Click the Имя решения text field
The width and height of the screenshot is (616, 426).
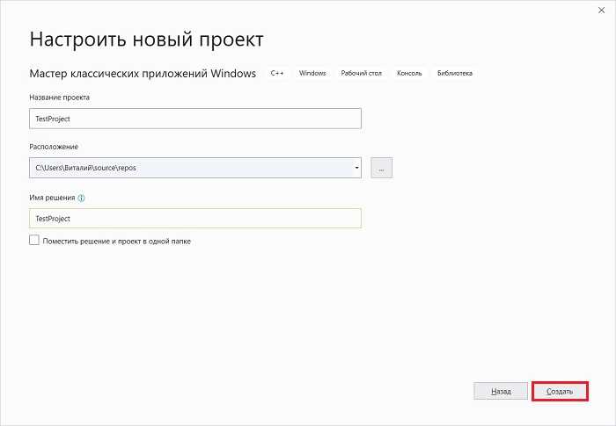tap(195, 218)
